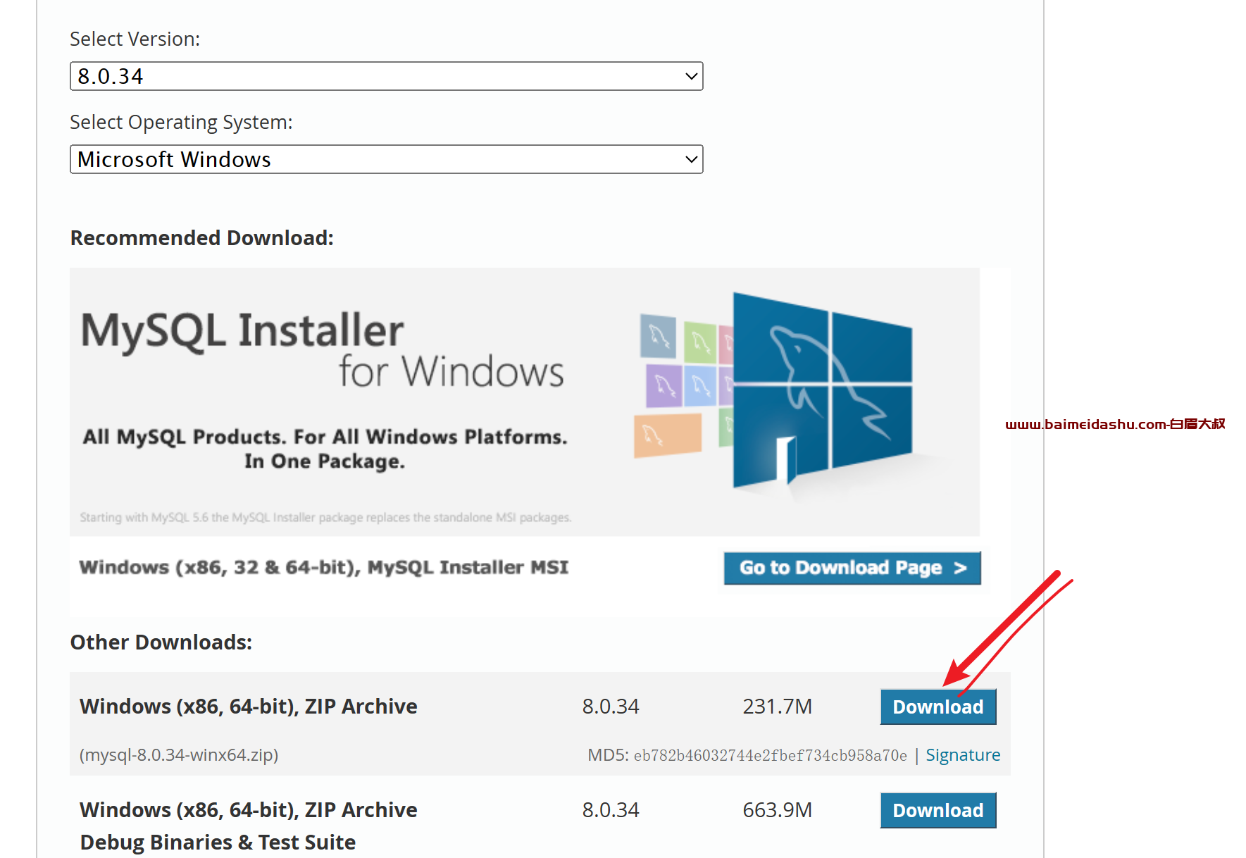Viewport: 1246px width, 858px height.
Task: Click the Debug Binaries & Test Suite label
Action: (x=218, y=843)
